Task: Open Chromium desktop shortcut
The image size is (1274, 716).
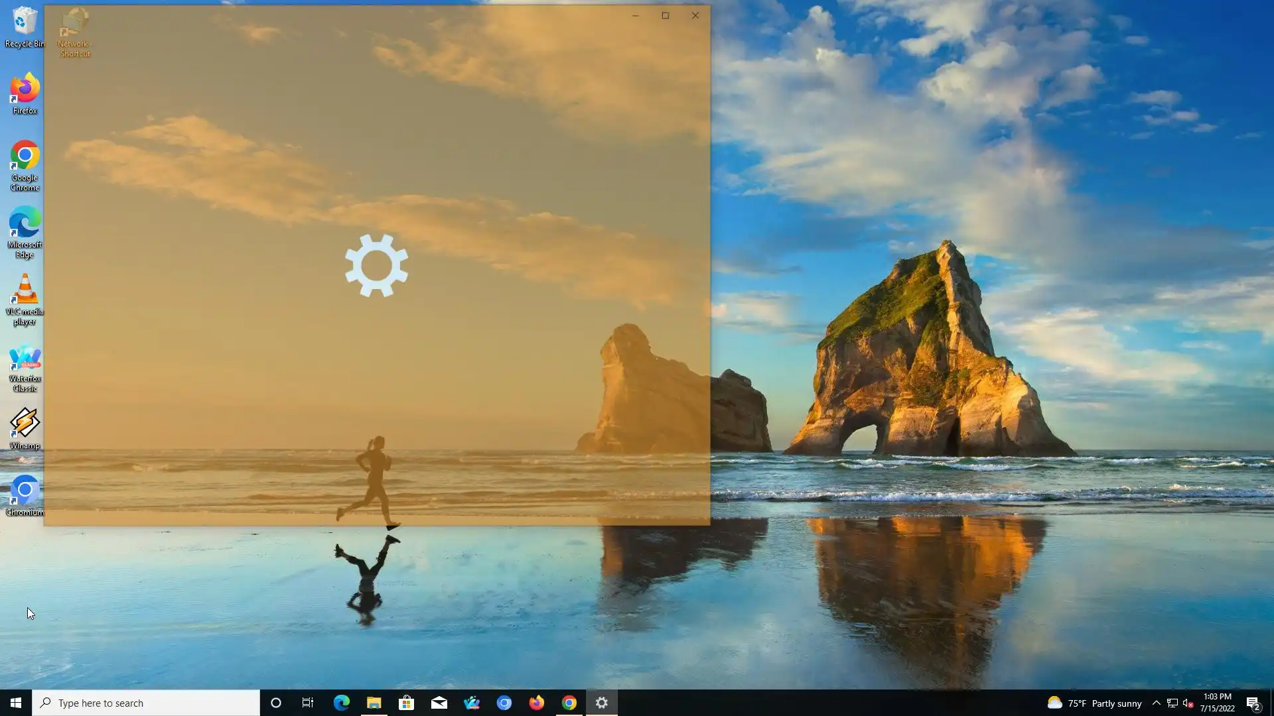Action: (x=25, y=494)
